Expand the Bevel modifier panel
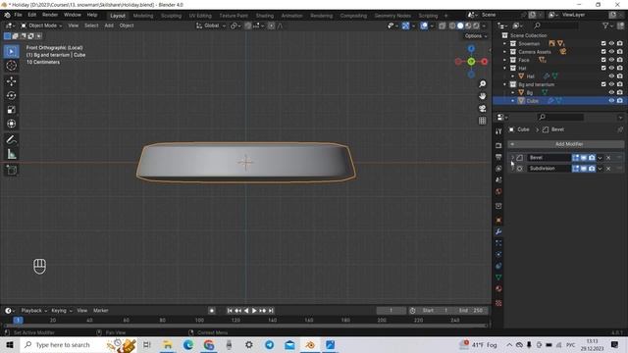 tap(512, 158)
